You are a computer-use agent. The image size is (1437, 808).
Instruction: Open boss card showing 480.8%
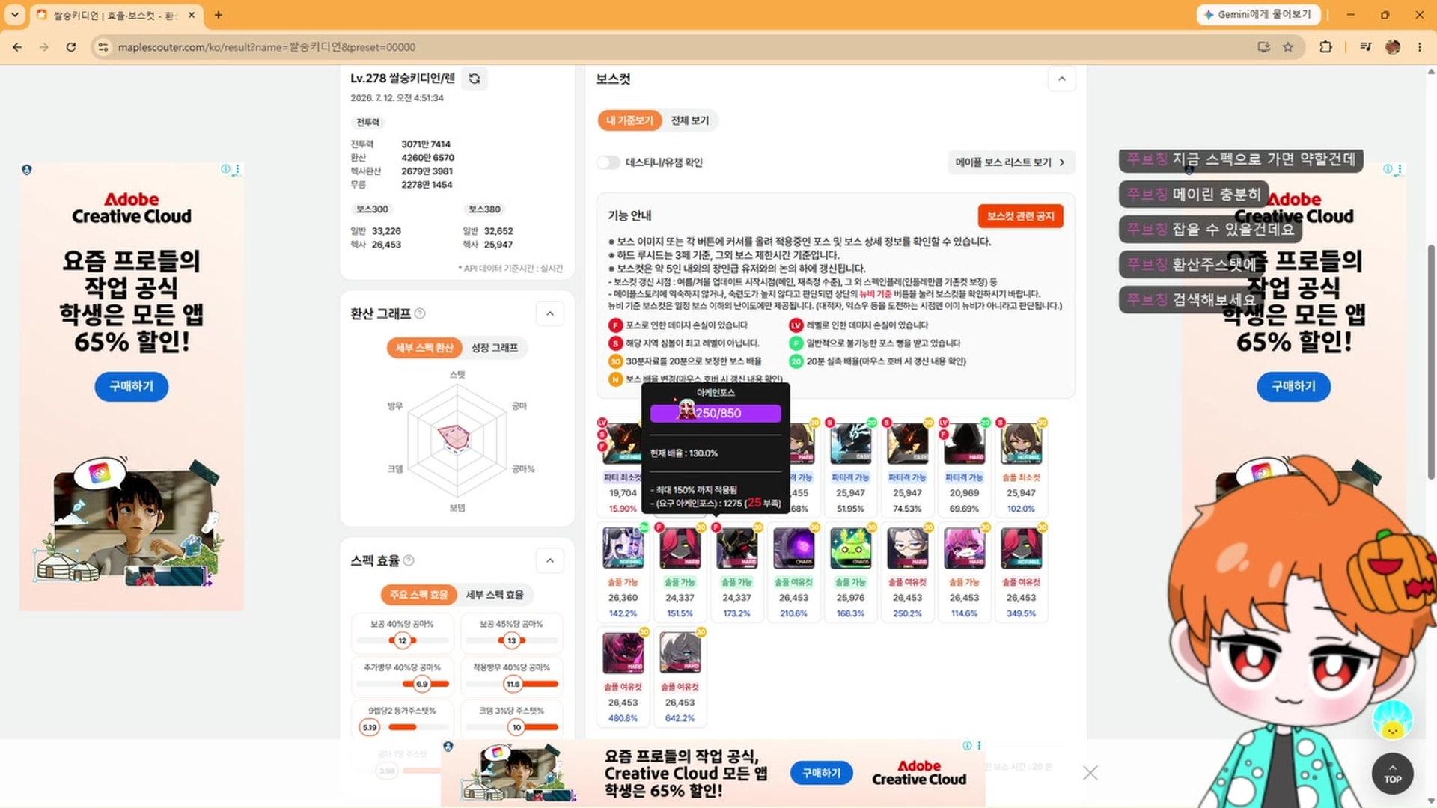(x=623, y=676)
